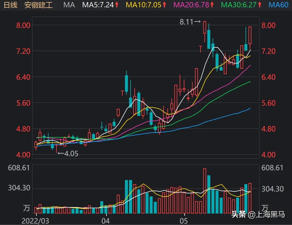Click the MA5:7.24 value
This screenshot has width=292, height=225.
click(x=98, y=5)
